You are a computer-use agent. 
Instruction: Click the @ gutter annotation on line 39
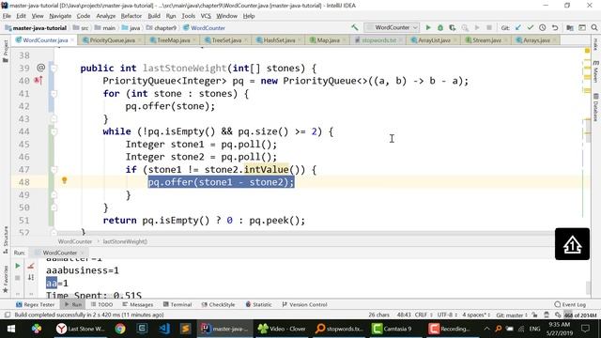40,68
